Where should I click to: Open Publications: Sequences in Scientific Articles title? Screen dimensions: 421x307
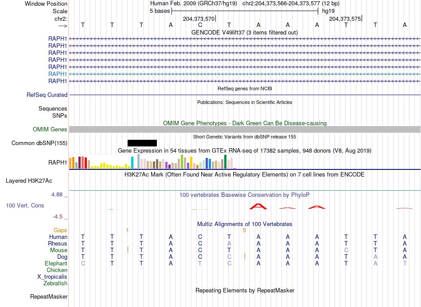pyautogui.click(x=245, y=102)
